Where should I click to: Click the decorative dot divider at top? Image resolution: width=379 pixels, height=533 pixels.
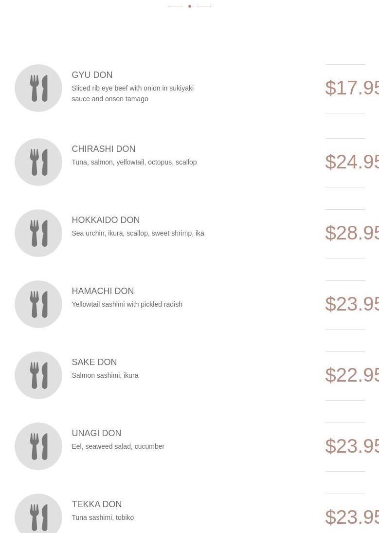click(x=190, y=6)
